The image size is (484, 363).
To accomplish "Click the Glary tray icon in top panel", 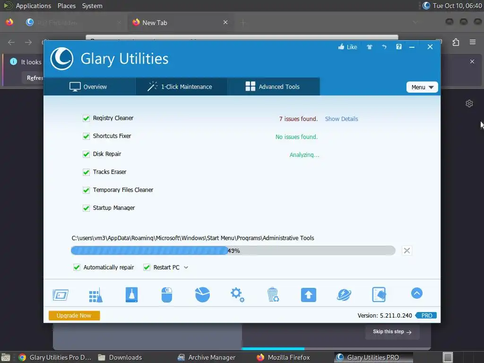I will (x=426, y=6).
